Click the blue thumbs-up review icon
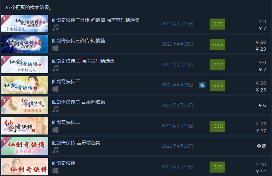 coord(202,85)
